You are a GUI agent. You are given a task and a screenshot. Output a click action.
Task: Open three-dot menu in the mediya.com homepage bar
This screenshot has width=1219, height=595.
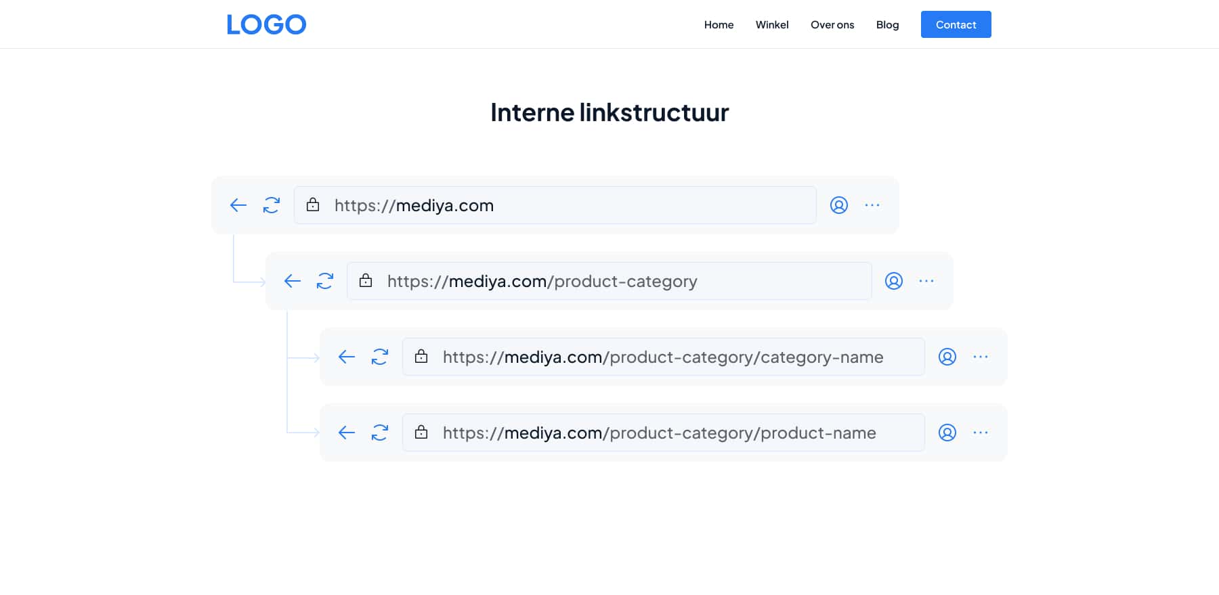[x=872, y=205]
